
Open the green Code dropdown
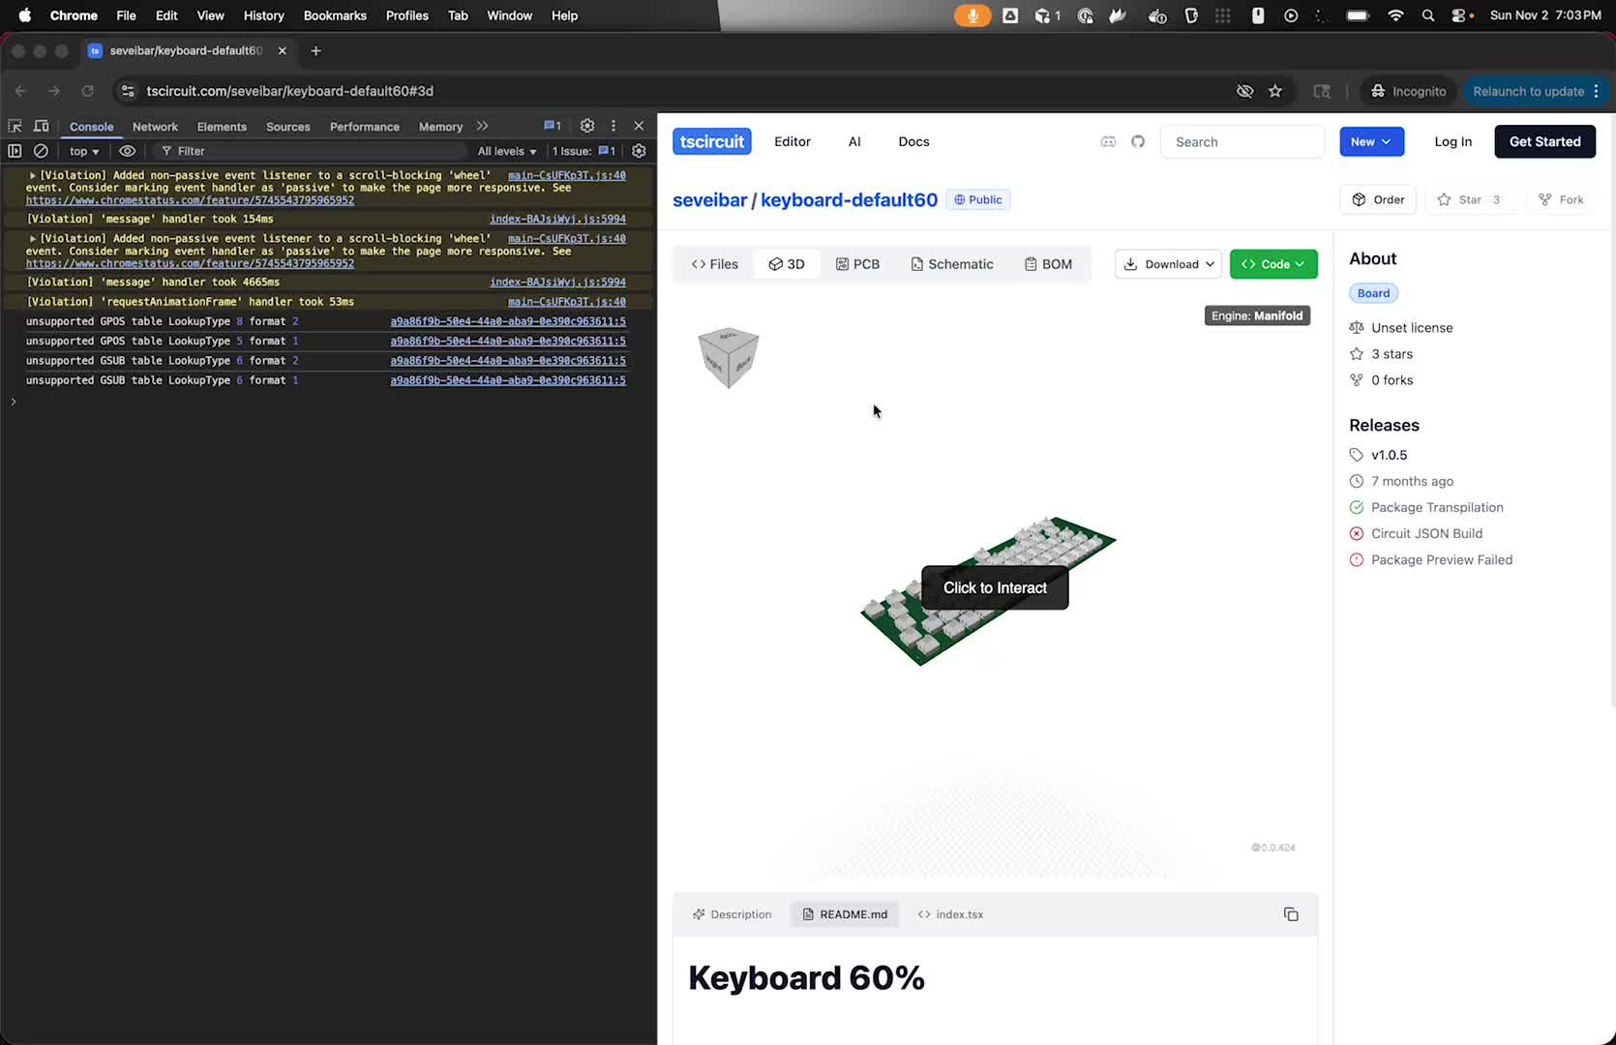coord(1272,264)
